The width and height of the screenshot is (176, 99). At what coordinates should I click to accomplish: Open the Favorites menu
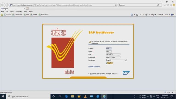(x=18, y=12)
